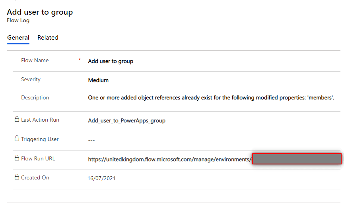Viewport: 344px width, 204px height.
Task: Click the 'Add user to group' page title
Action: [40, 12]
